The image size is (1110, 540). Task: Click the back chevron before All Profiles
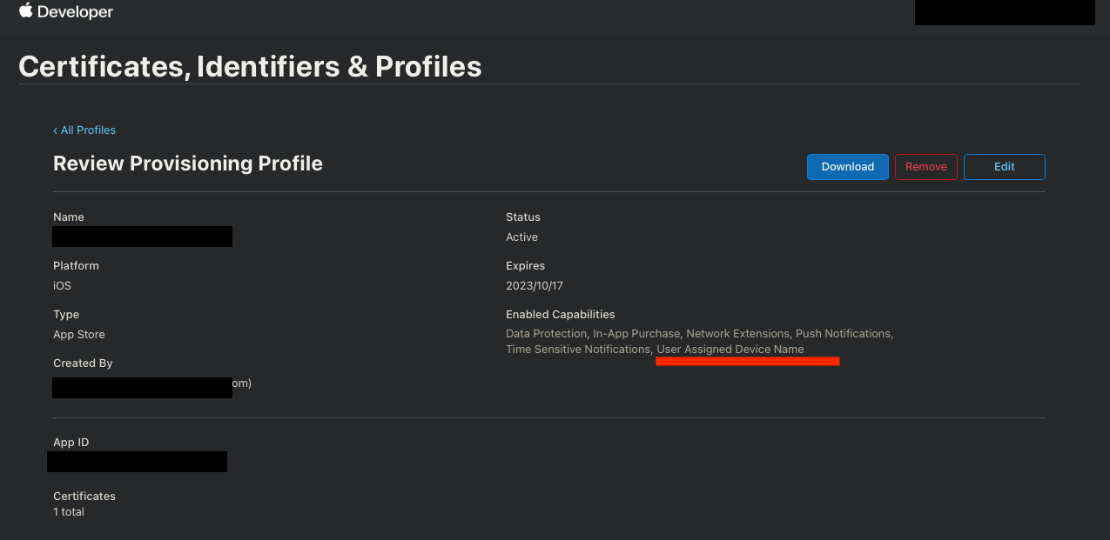coord(55,130)
